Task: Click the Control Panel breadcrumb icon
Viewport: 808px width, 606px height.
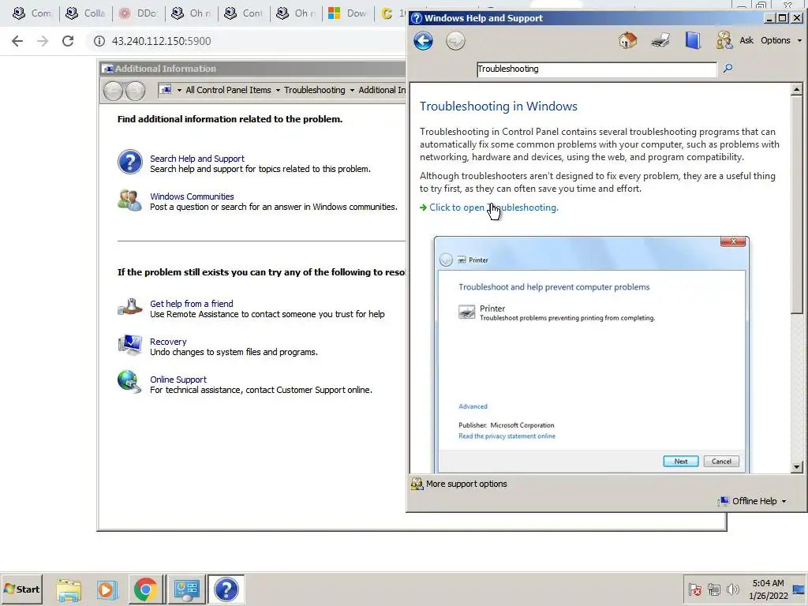Action: [166, 90]
